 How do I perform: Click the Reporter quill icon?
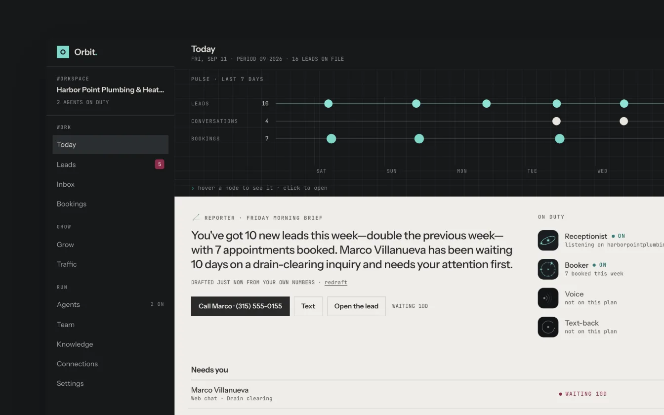coord(196,217)
